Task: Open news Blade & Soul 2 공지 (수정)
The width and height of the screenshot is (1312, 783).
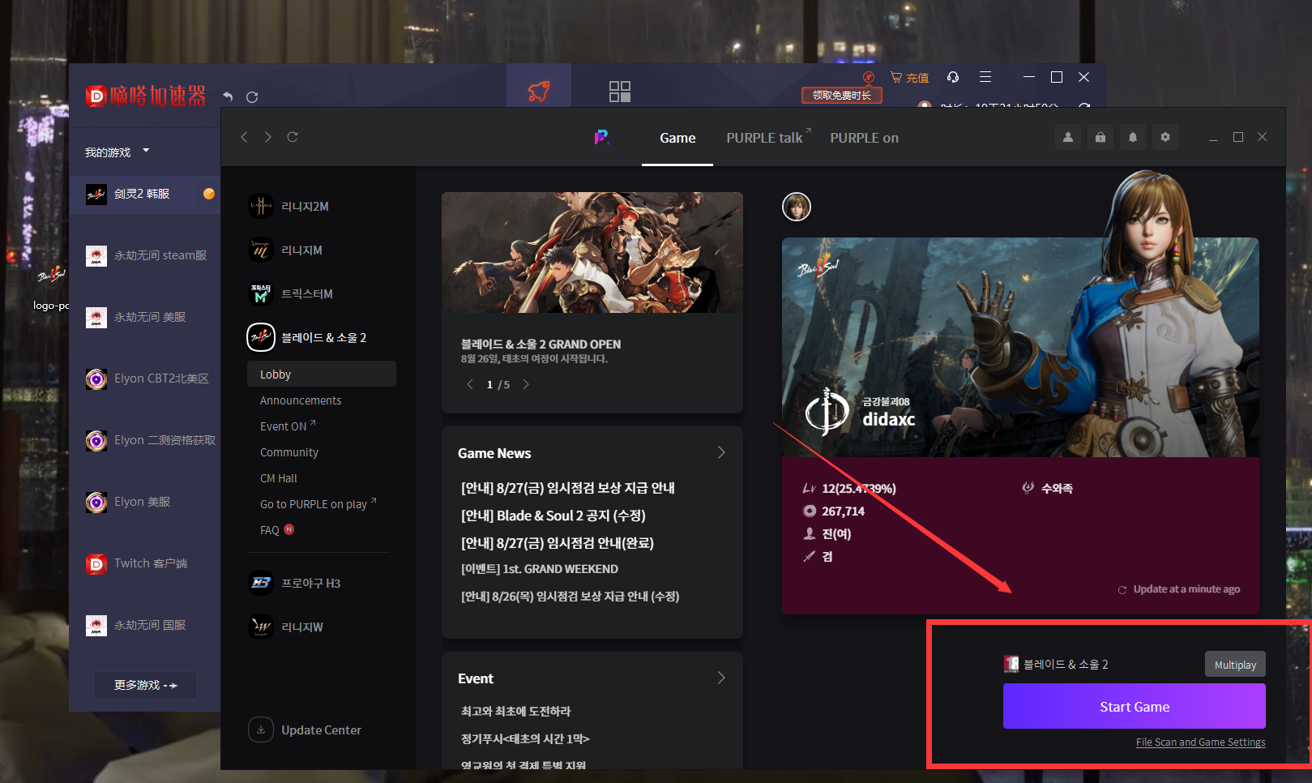Action: click(x=553, y=516)
